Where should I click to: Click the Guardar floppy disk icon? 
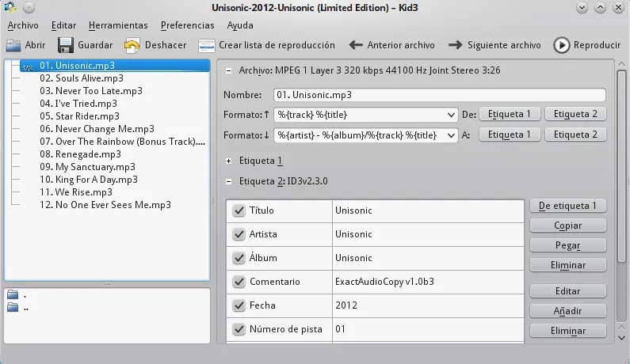click(66, 45)
